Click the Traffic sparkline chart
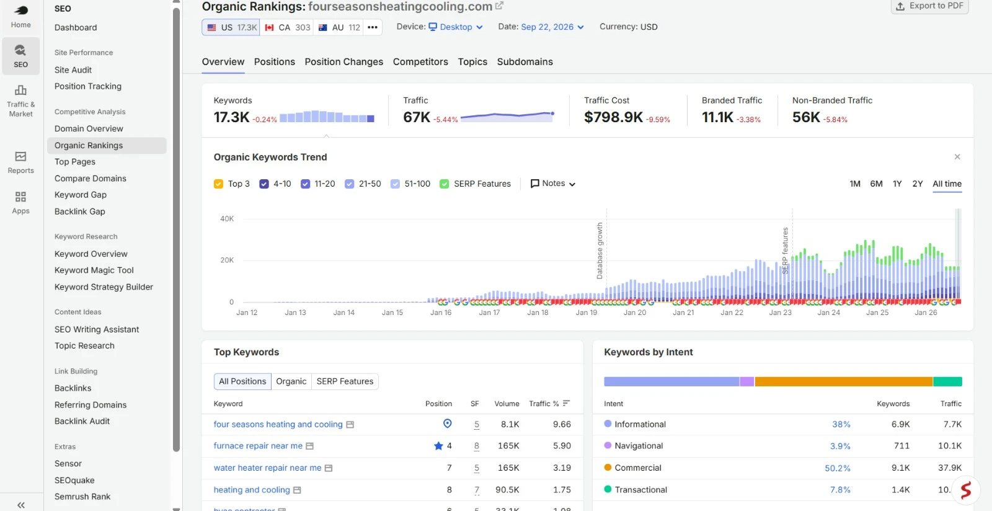The width and height of the screenshot is (992, 511). (507, 115)
